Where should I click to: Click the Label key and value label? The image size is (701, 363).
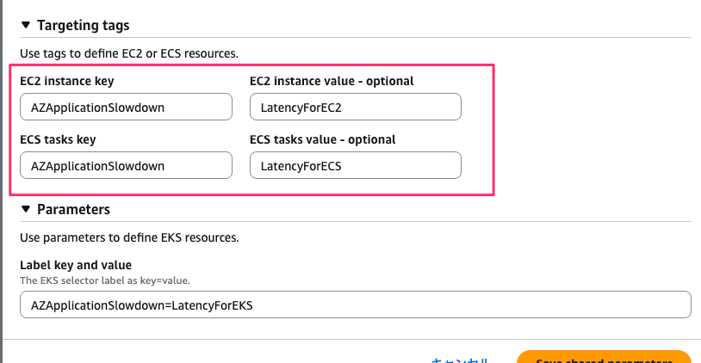(x=75, y=265)
